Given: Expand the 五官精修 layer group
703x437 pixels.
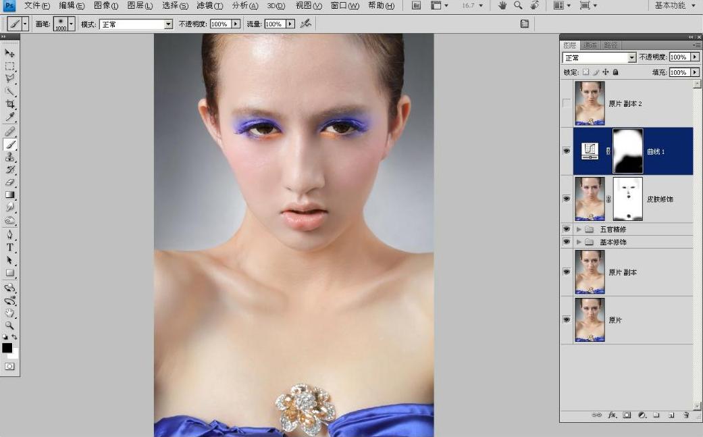Looking at the screenshot, I should [579, 230].
